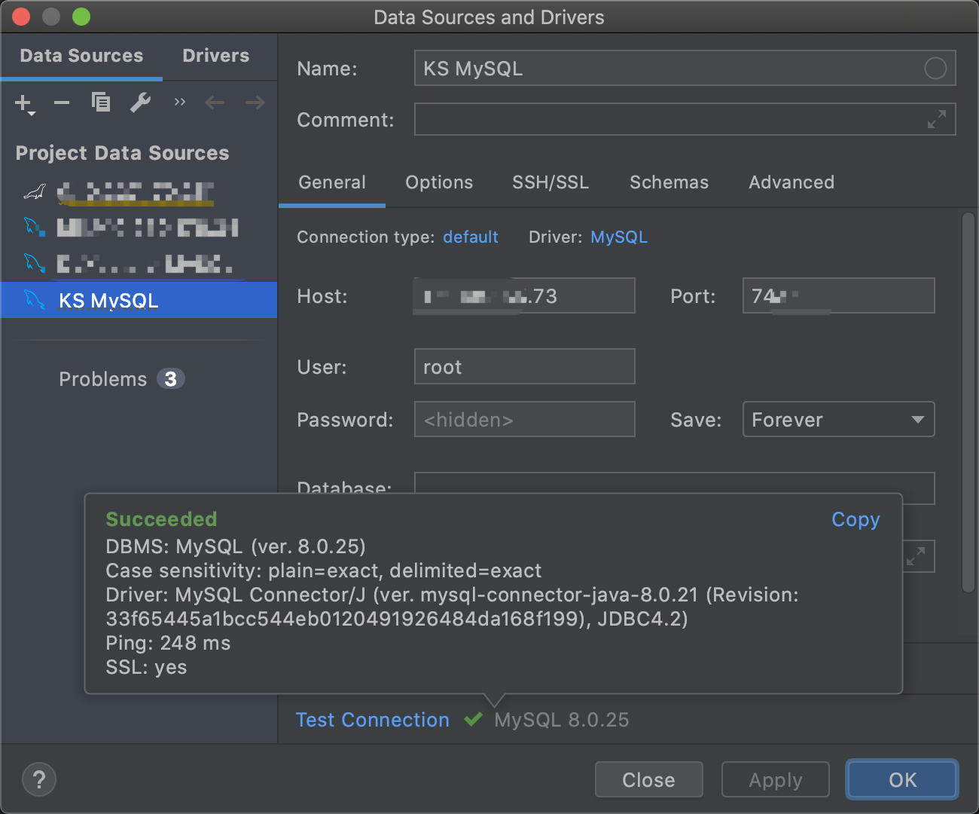Copy the connection test result
This screenshot has width=979, height=814.
pyautogui.click(x=855, y=519)
